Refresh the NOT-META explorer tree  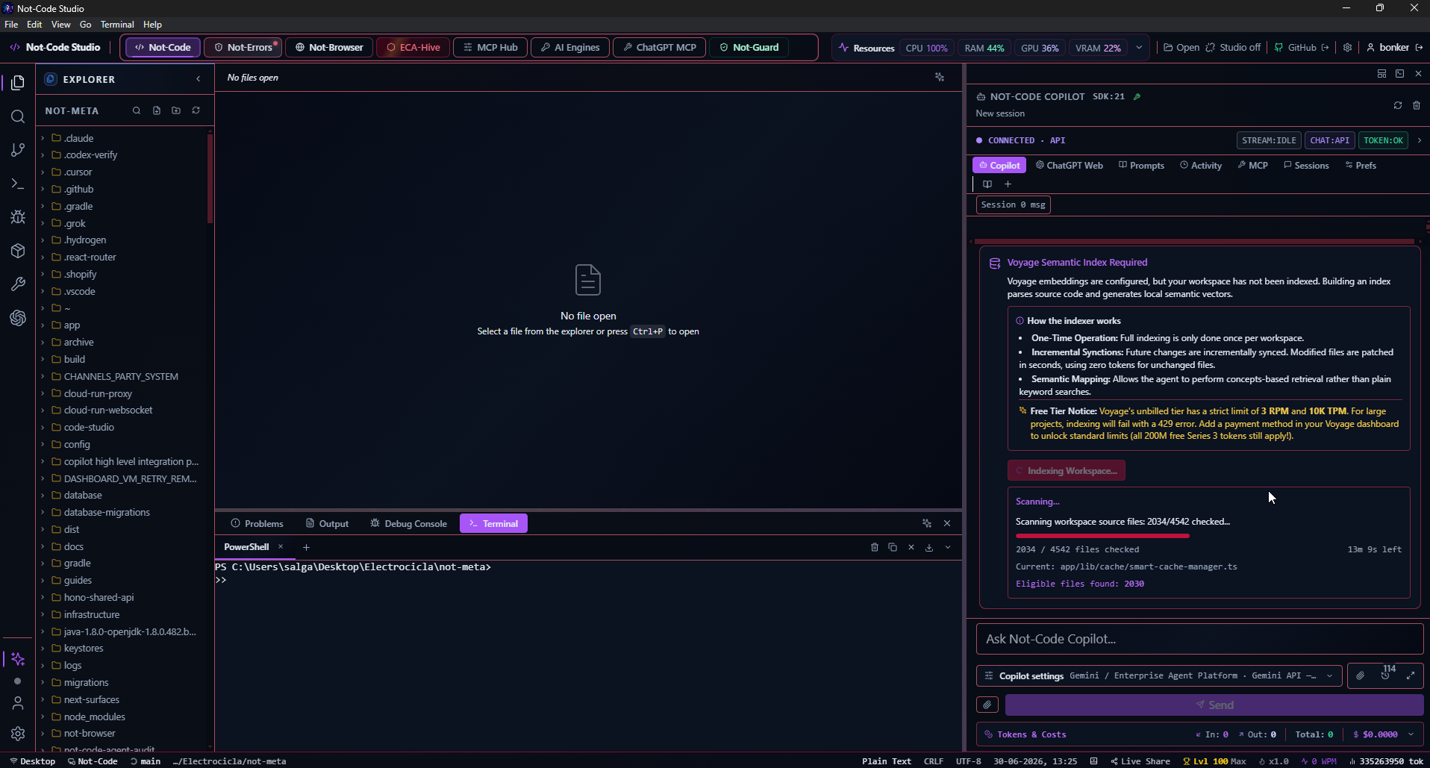tap(196, 110)
